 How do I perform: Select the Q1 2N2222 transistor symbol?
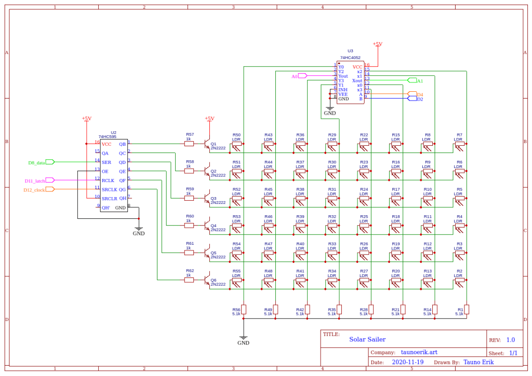[x=207, y=144]
